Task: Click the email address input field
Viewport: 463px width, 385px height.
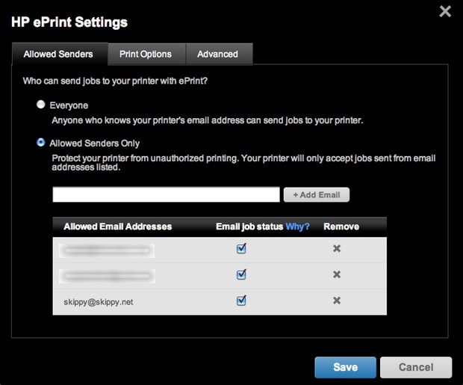Action: [166, 195]
